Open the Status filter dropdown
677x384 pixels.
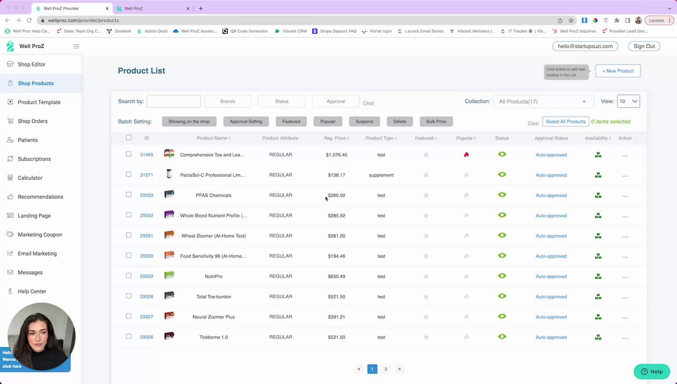[x=281, y=101]
